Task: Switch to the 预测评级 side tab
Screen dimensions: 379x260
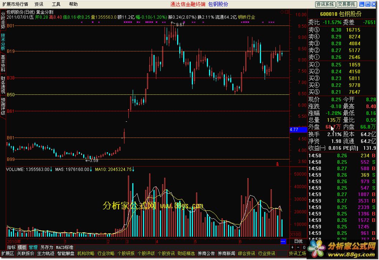Action: coord(3,106)
